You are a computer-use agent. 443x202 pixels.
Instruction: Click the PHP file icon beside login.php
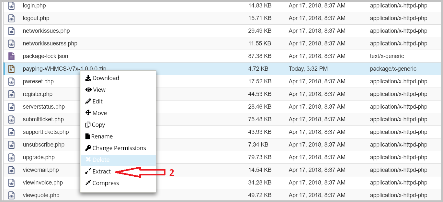point(11,6)
